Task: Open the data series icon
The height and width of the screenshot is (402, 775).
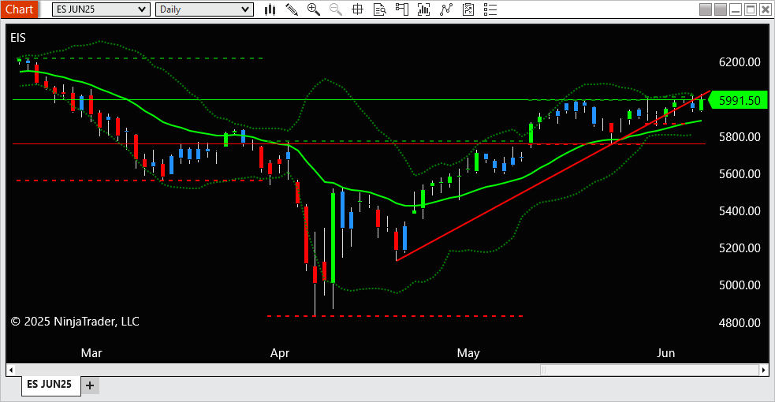Action: click(423, 9)
